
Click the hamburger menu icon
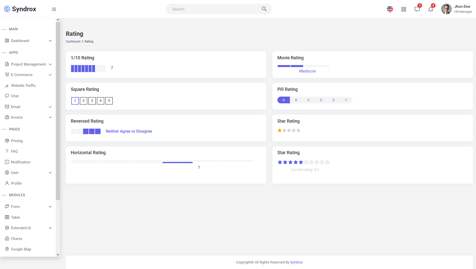pos(54,9)
